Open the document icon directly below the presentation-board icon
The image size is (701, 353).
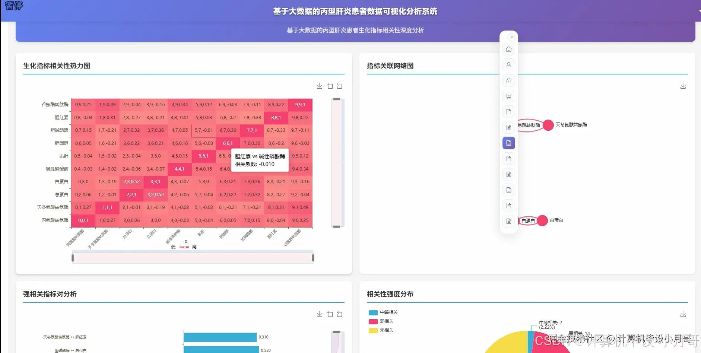509,112
